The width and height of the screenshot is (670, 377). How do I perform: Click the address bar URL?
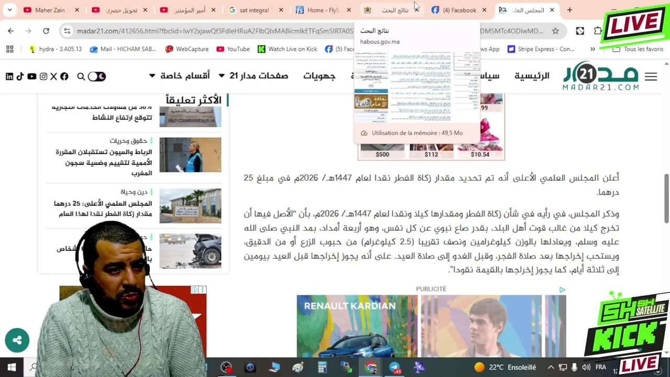click(x=310, y=31)
